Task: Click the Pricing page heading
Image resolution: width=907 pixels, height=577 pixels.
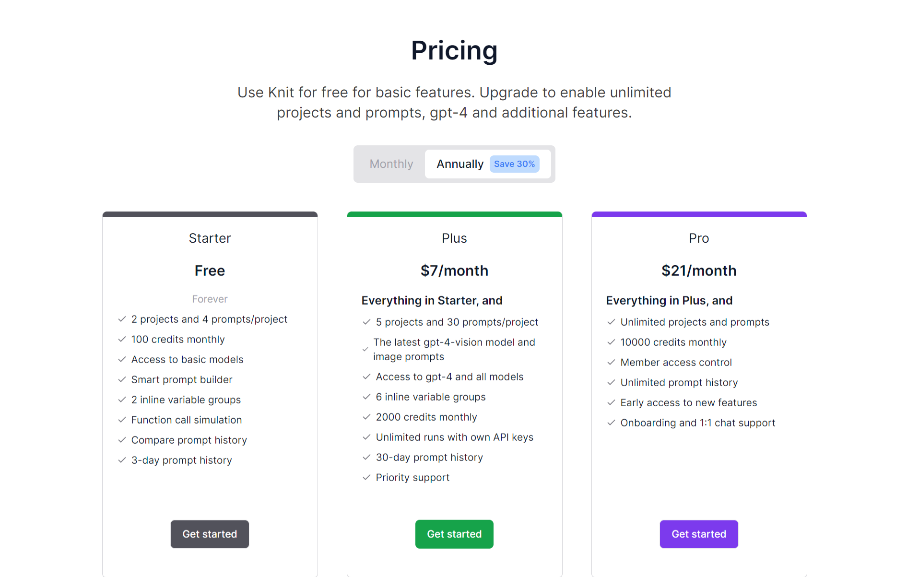Action: (x=454, y=50)
